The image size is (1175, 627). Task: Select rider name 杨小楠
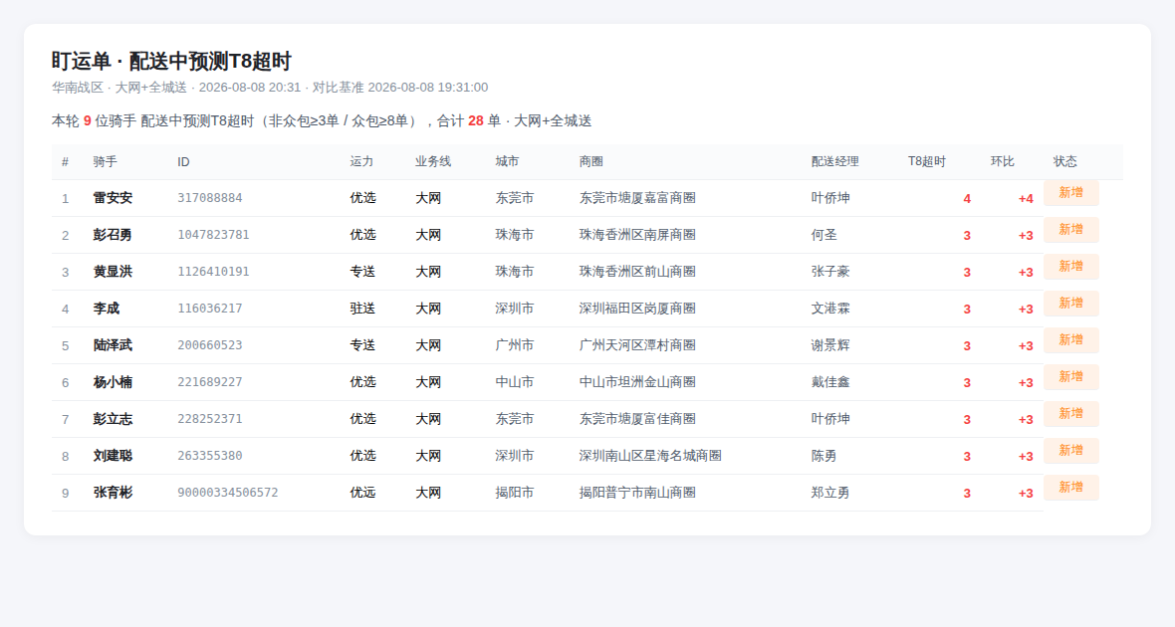(113, 382)
